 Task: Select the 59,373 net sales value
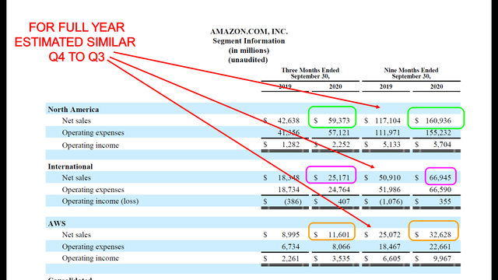[x=338, y=121]
